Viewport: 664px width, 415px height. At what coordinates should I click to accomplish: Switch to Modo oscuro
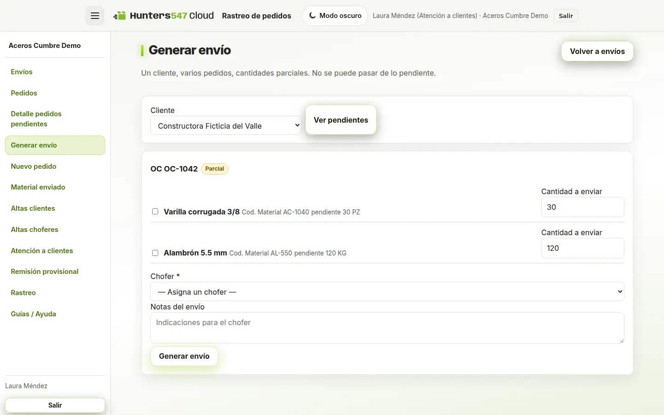coord(335,16)
